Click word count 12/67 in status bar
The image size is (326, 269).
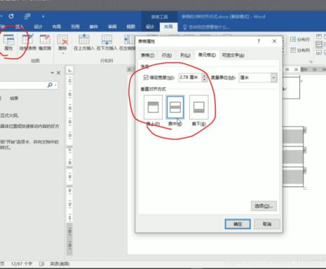(22, 264)
